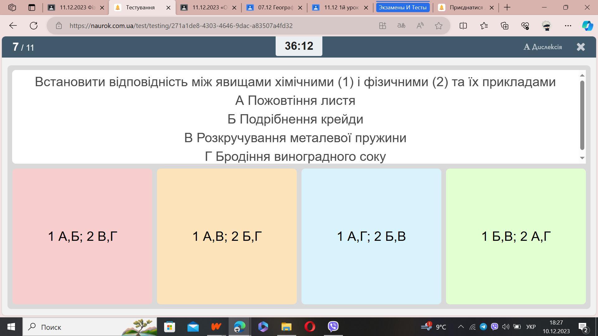Click the Copilot icon in Edge
Screen dimensions: 598x336
pyautogui.click(x=587, y=26)
